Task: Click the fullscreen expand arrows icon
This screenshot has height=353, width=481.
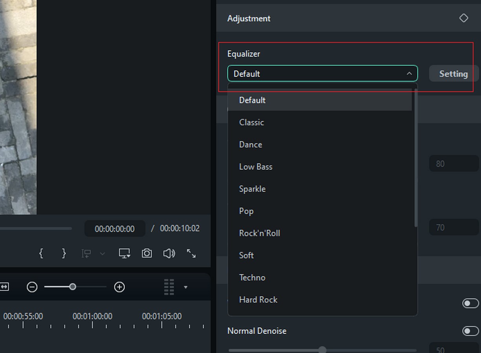Action: click(191, 253)
